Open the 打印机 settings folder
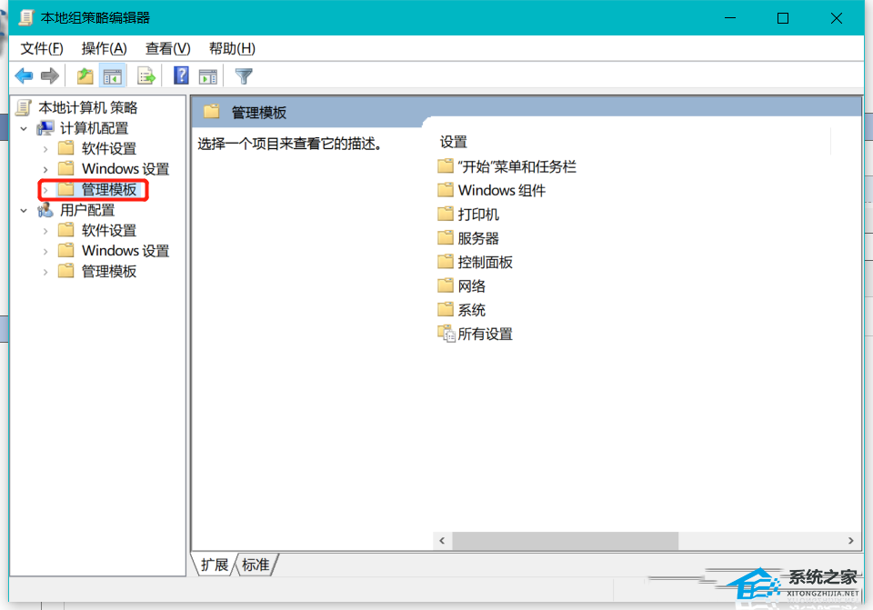This screenshot has height=610, width=873. point(480,214)
